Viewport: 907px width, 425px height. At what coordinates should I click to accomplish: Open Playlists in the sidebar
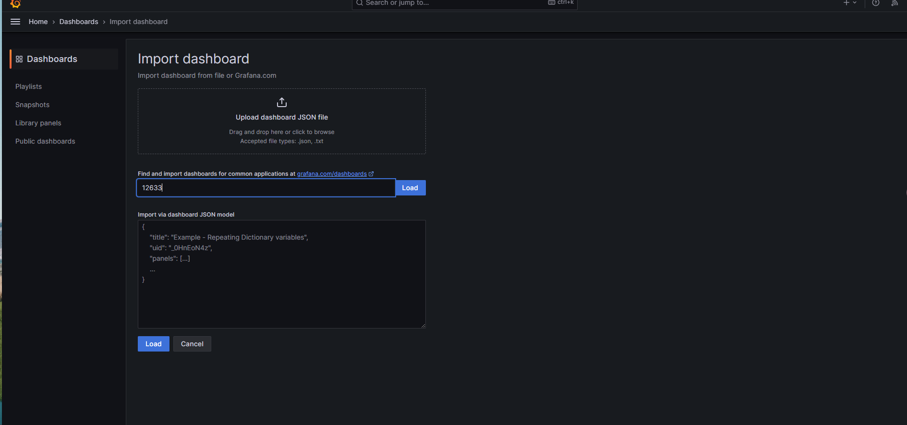coord(28,86)
